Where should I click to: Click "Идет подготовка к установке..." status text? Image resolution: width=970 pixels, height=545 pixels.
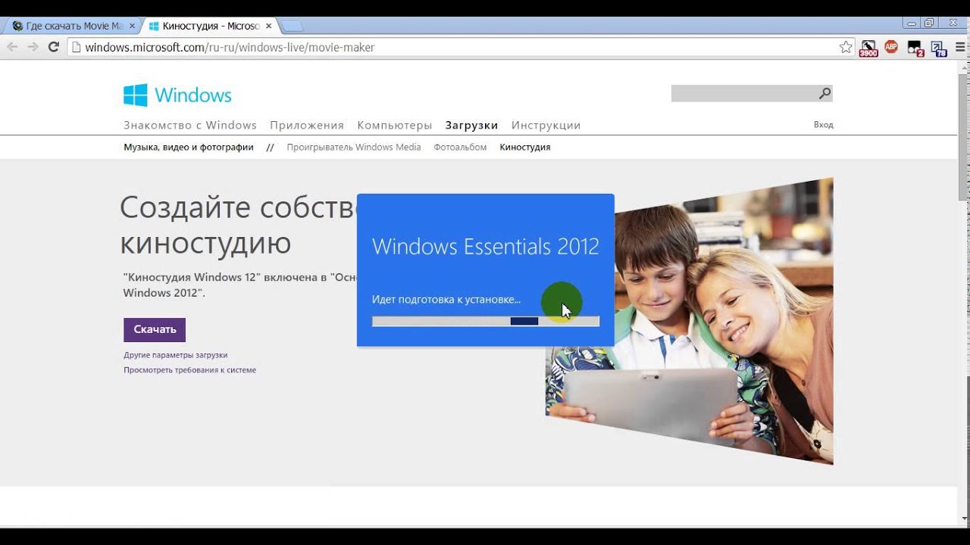[446, 300]
